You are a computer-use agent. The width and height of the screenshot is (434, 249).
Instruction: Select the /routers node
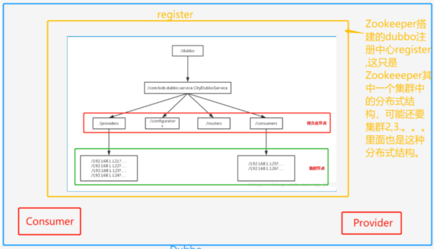(214, 123)
